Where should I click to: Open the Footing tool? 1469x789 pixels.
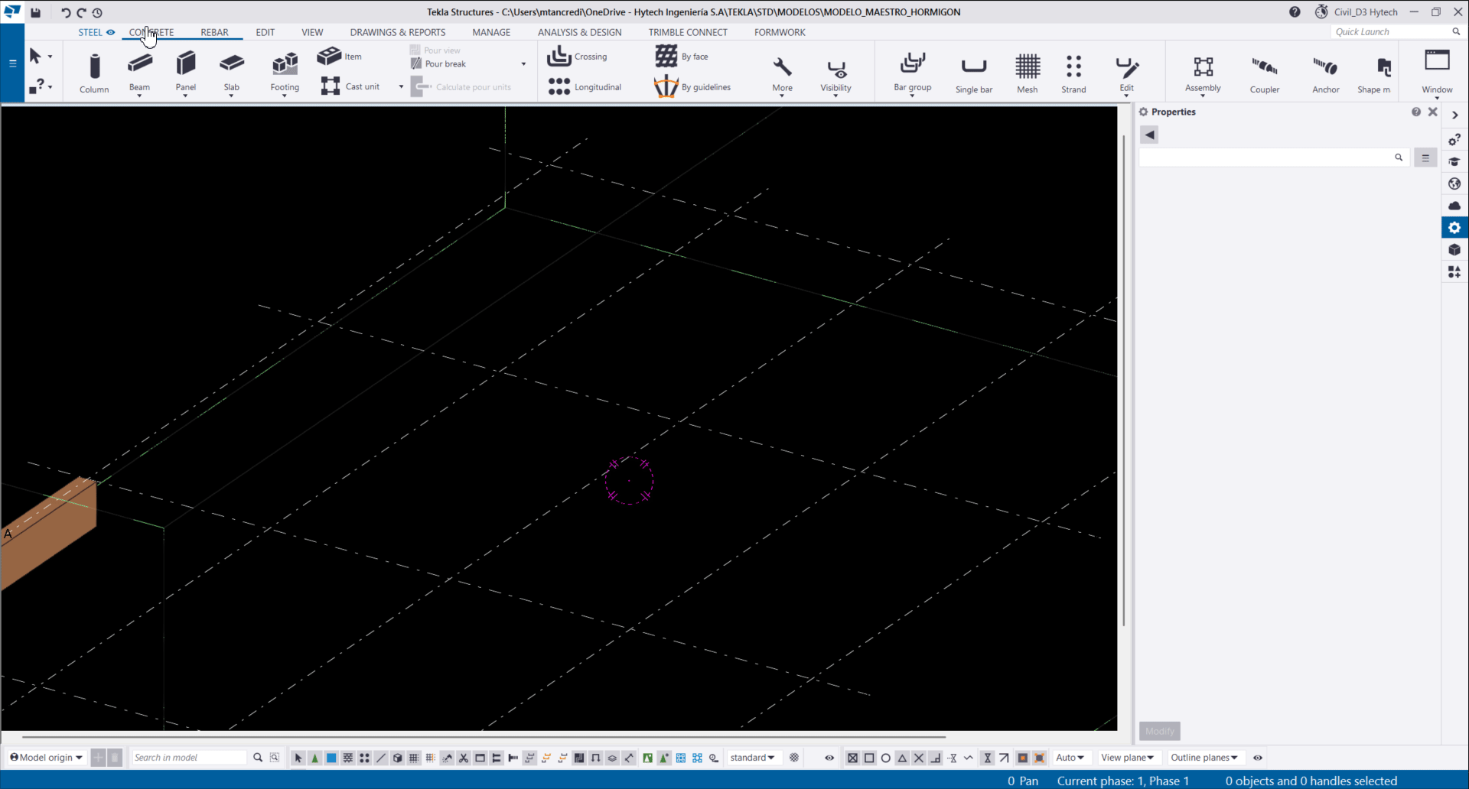pyautogui.click(x=284, y=73)
